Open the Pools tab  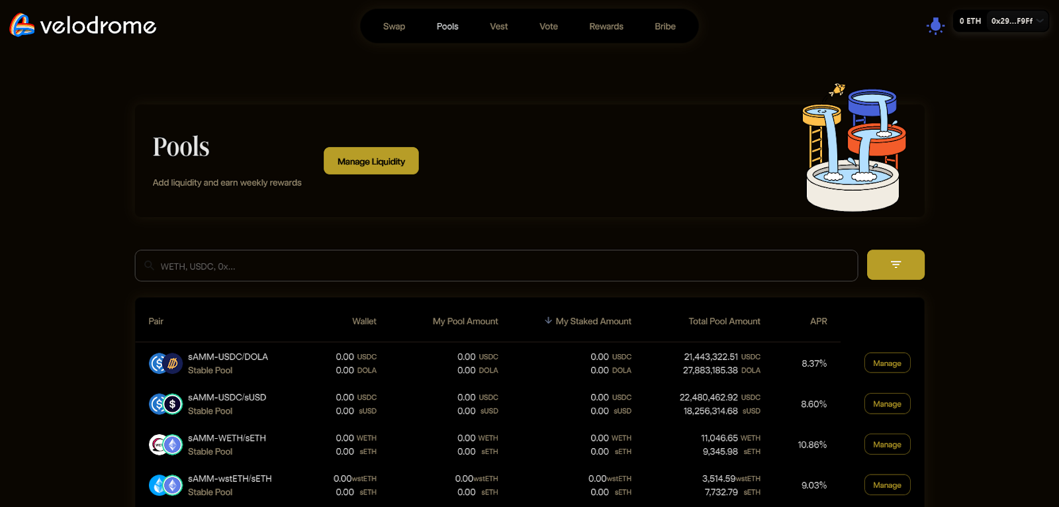447,26
